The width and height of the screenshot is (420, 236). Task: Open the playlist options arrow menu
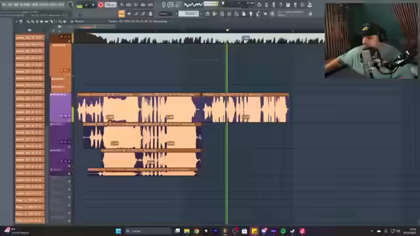[16, 22]
